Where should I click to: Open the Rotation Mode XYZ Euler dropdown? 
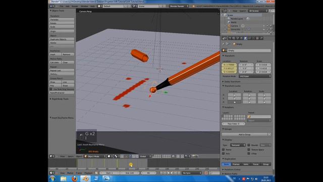(255, 76)
